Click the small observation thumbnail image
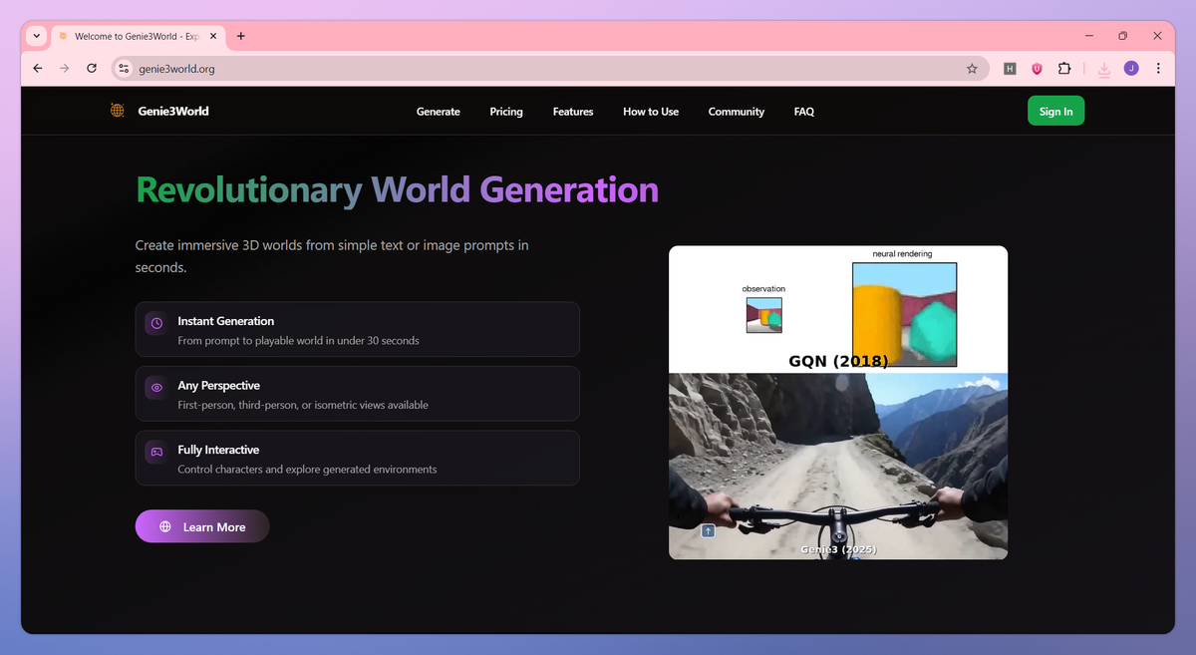 click(764, 314)
